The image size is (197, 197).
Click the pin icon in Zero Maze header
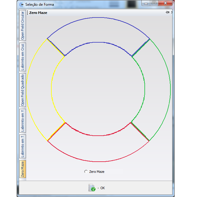(167, 12)
